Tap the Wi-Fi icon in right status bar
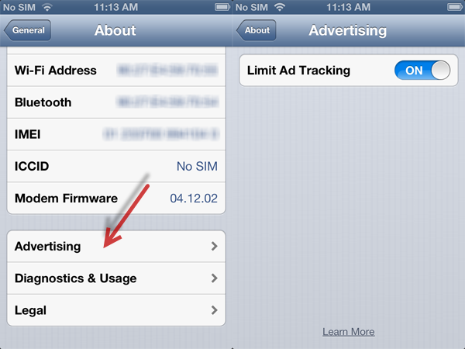465x349 pixels. tap(279, 7)
